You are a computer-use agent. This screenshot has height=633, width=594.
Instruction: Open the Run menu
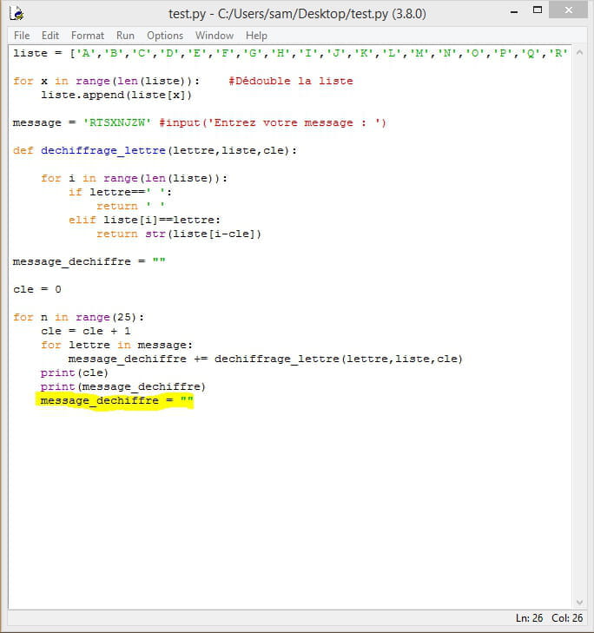coord(125,36)
